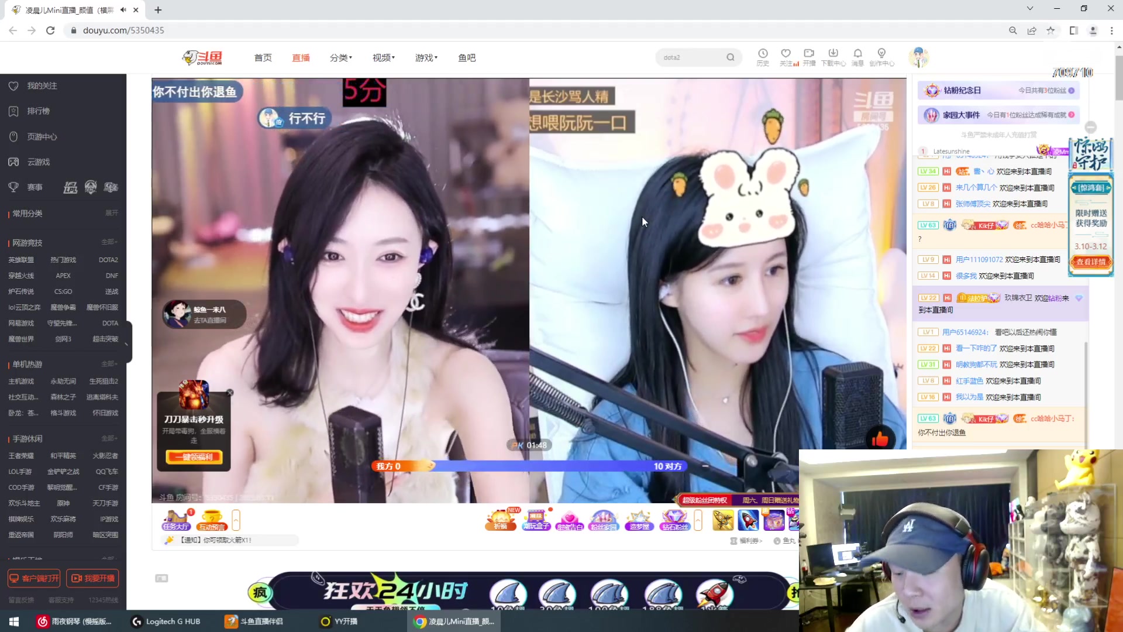Go to the 首页 home tab

point(263,57)
